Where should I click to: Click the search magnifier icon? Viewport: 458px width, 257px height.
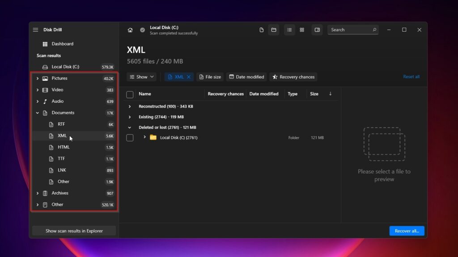(x=374, y=30)
